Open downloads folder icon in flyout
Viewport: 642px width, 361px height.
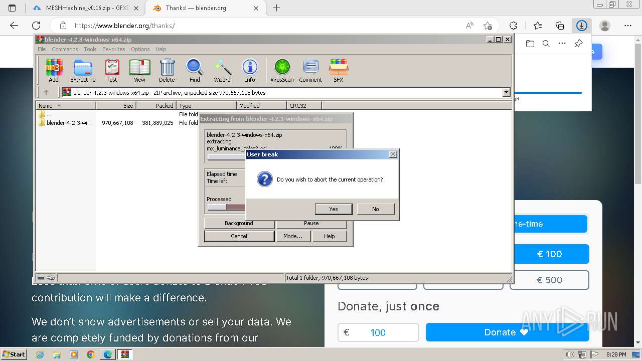tap(530, 44)
